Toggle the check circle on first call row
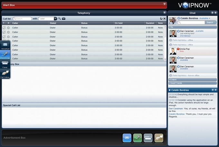 pos(4,28)
